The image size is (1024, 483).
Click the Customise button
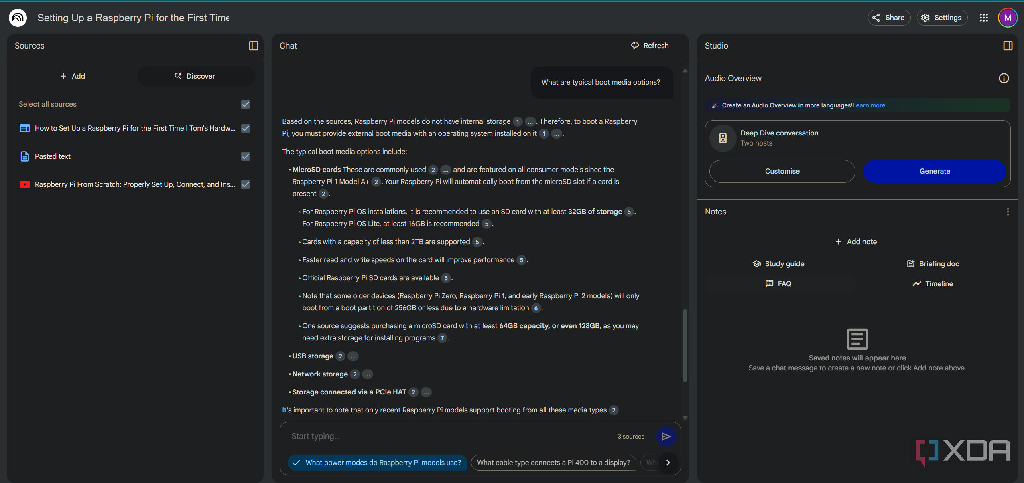pyautogui.click(x=782, y=171)
